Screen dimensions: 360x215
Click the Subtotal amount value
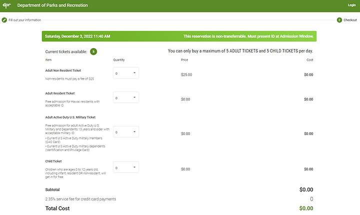pyautogui.click(x=306, y=190)
